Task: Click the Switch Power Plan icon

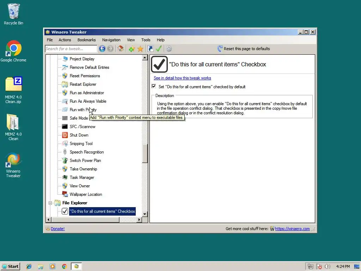Action: coord(65,161)
